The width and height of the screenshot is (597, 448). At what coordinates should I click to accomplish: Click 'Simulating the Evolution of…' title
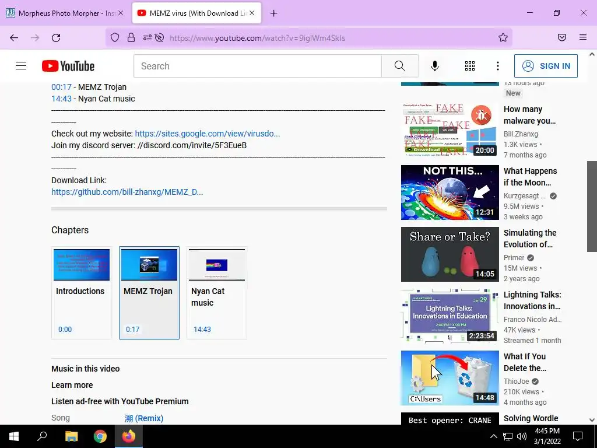pyautogui.click(x=530, y=239)
